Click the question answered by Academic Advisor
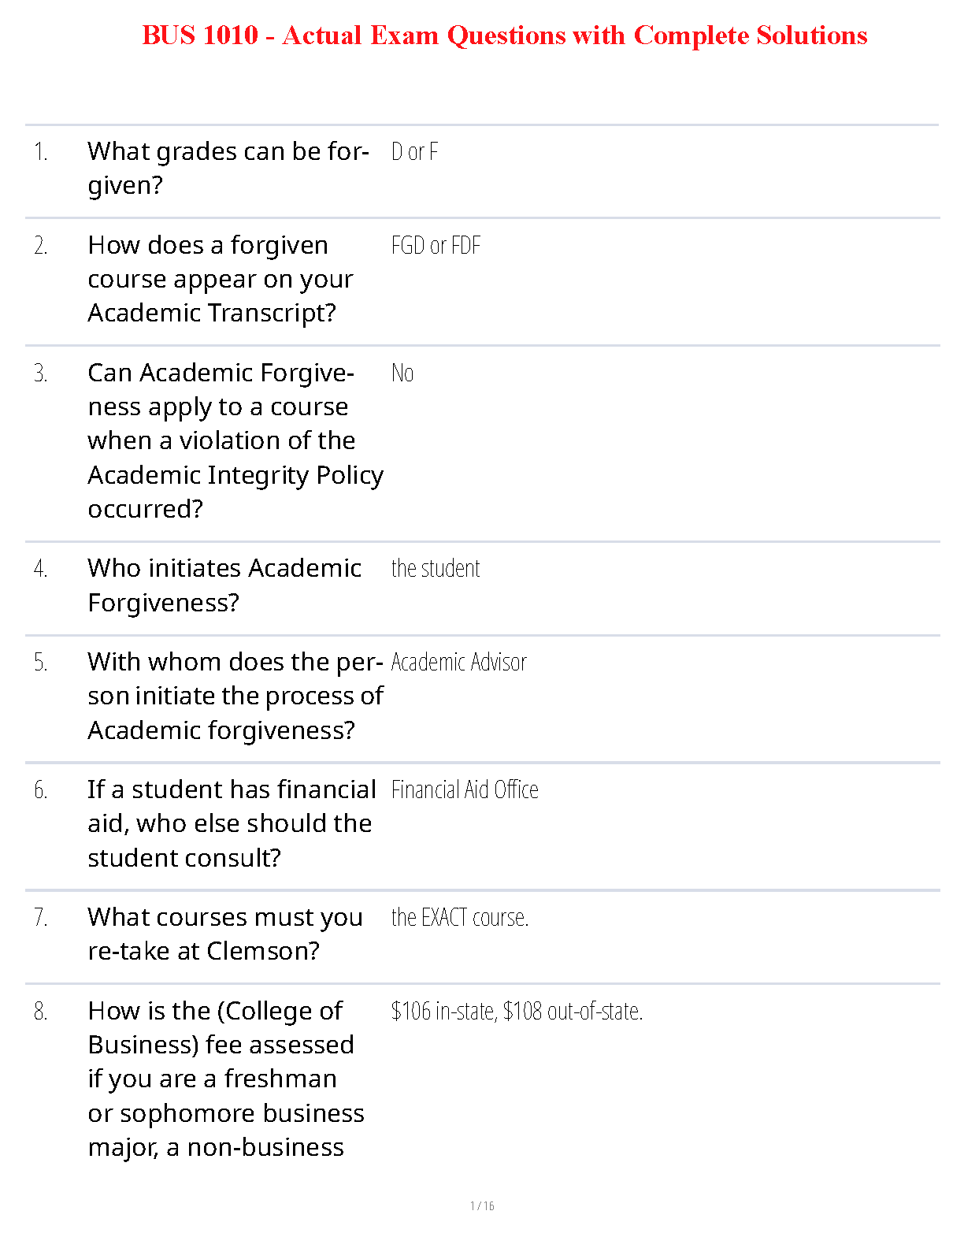This screenshot has width=964, height=1248. coord(235,696)
